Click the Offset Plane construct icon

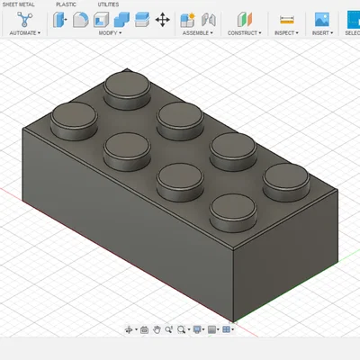tap(245, 20)
